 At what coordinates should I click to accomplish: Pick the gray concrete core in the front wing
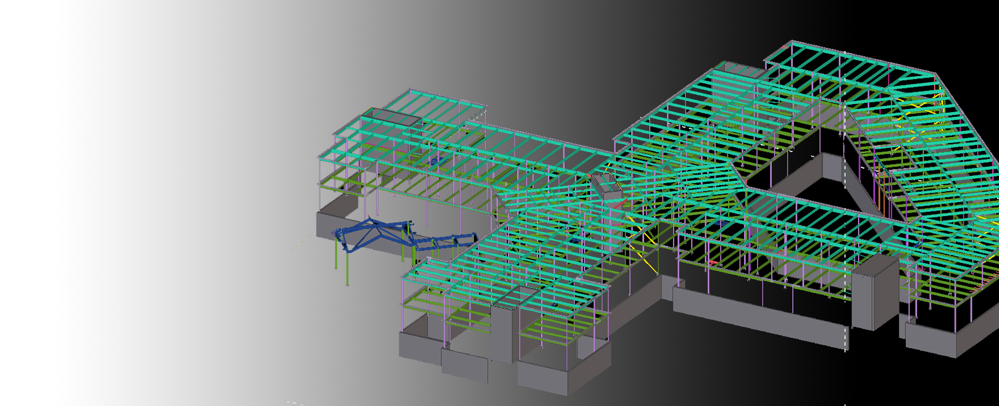click(503, 332)
